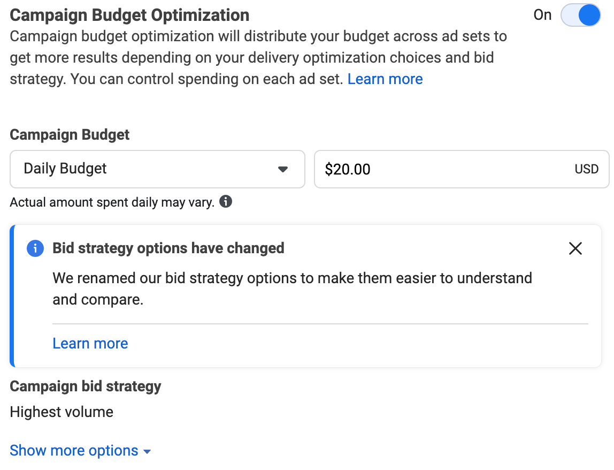Image resolution: width=614 pixels, height=470 pixels.
Task: Click info icon beside actual amount spent note
Action: 226,202
